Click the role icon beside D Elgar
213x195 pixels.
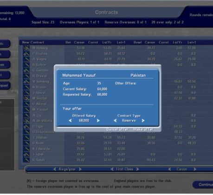26,126
